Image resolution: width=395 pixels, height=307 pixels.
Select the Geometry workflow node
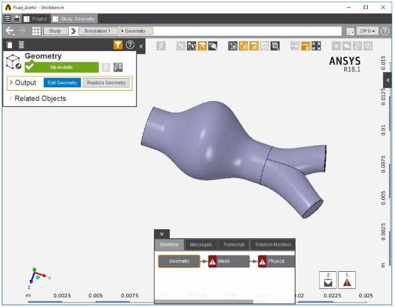pyautogui.click(x=179, y=261)
